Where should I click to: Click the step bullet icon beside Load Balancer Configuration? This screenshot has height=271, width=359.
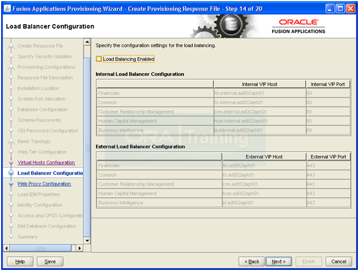coord(11,173)
